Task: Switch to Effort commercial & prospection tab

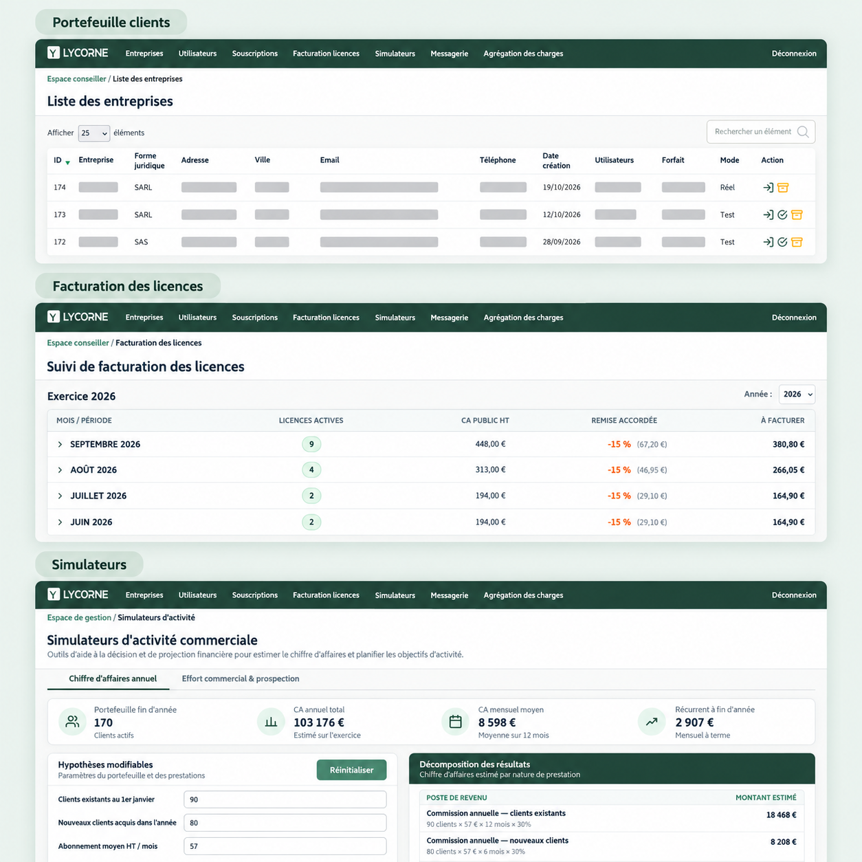Action: coord(241,678)
